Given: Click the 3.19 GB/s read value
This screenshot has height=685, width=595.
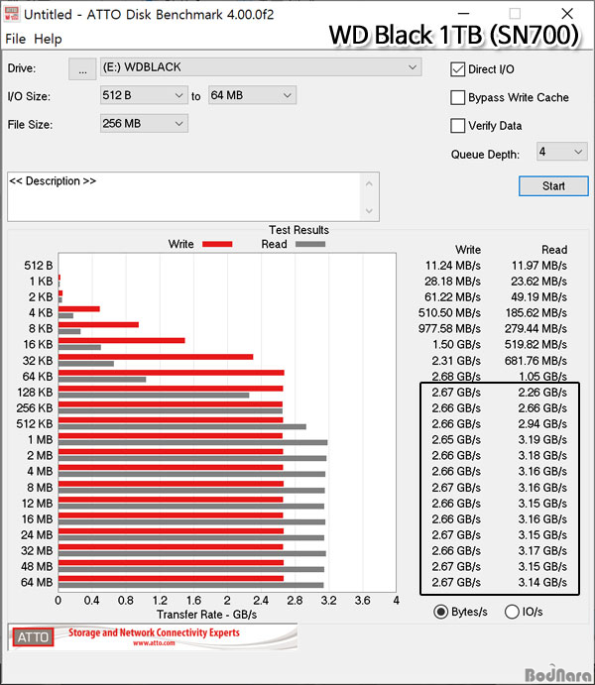Looking at the screenshot, I should click(542, 439).
